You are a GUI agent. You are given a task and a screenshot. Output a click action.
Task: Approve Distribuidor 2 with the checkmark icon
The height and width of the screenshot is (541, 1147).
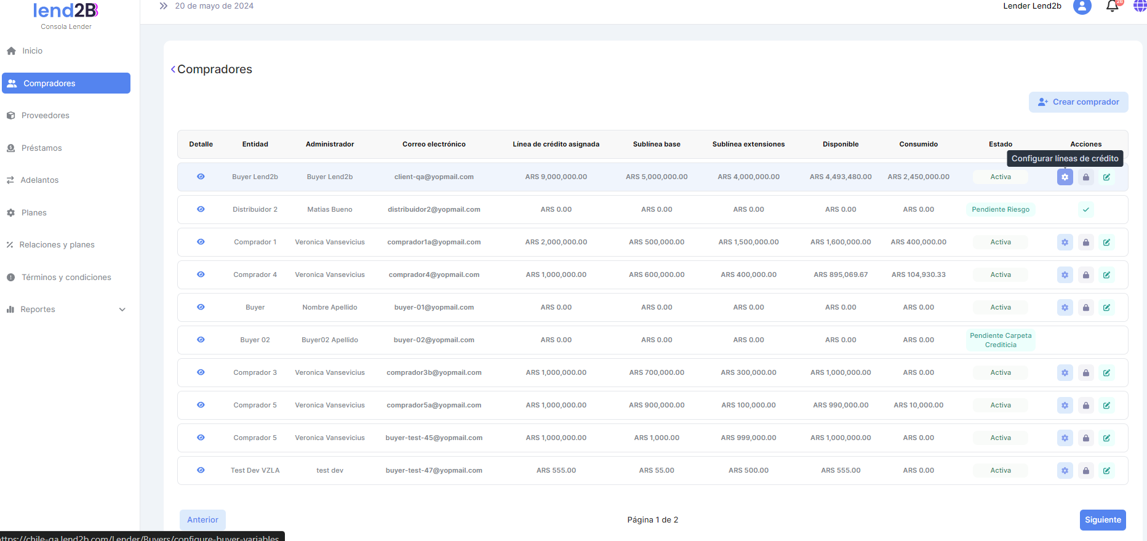1085,210
